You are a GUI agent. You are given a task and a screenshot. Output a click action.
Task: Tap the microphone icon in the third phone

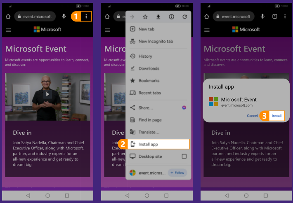tap(262, 16)
